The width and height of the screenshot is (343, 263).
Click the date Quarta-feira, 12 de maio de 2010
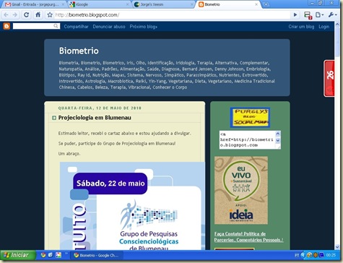point(100,108)
